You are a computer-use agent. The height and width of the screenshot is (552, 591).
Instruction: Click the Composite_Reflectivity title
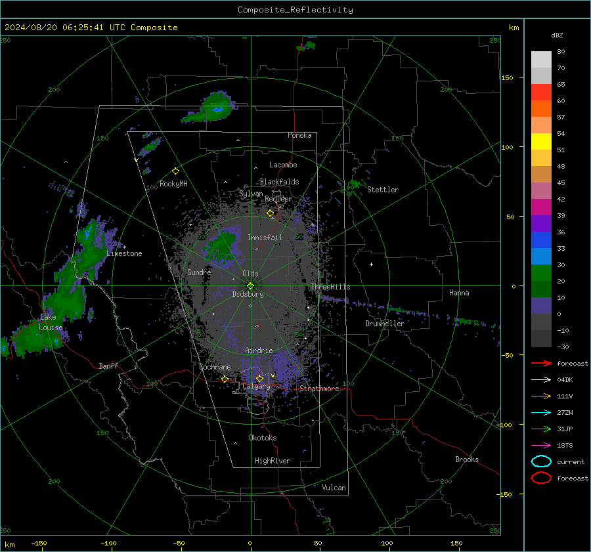coord(295,10)
